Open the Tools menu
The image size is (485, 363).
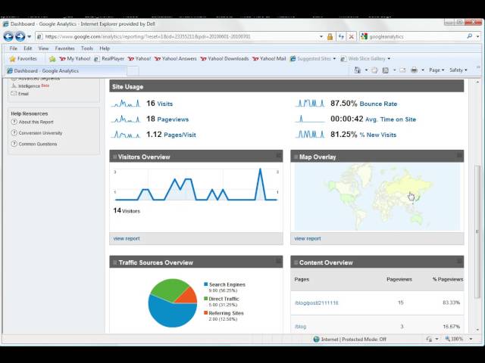coord(87,48)
